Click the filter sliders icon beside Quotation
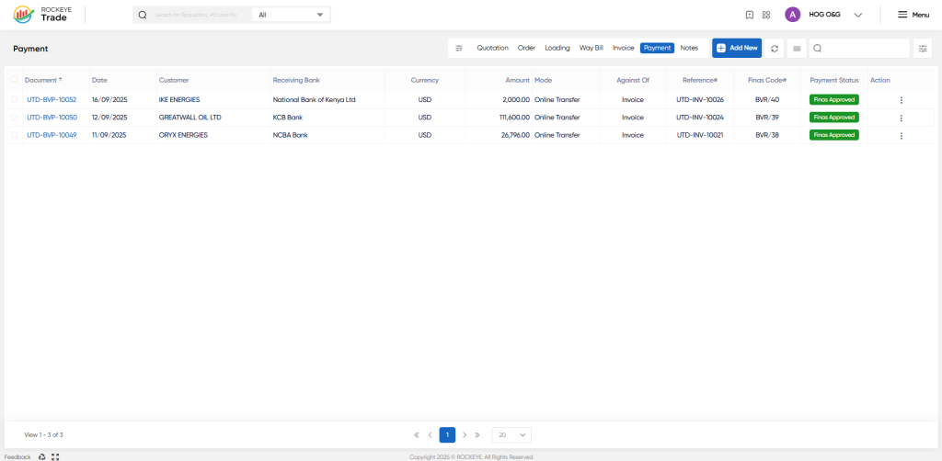Screen dimensions: 942x461 pos(459,48)
